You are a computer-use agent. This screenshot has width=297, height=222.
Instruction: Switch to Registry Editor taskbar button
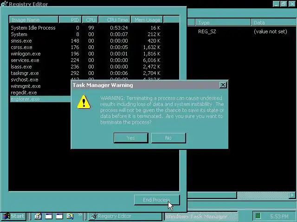click(125, 216)
